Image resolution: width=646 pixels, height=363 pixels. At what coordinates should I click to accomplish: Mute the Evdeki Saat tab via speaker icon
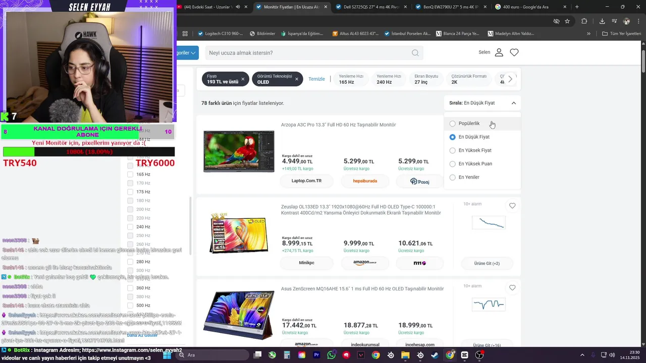[238, 7]
